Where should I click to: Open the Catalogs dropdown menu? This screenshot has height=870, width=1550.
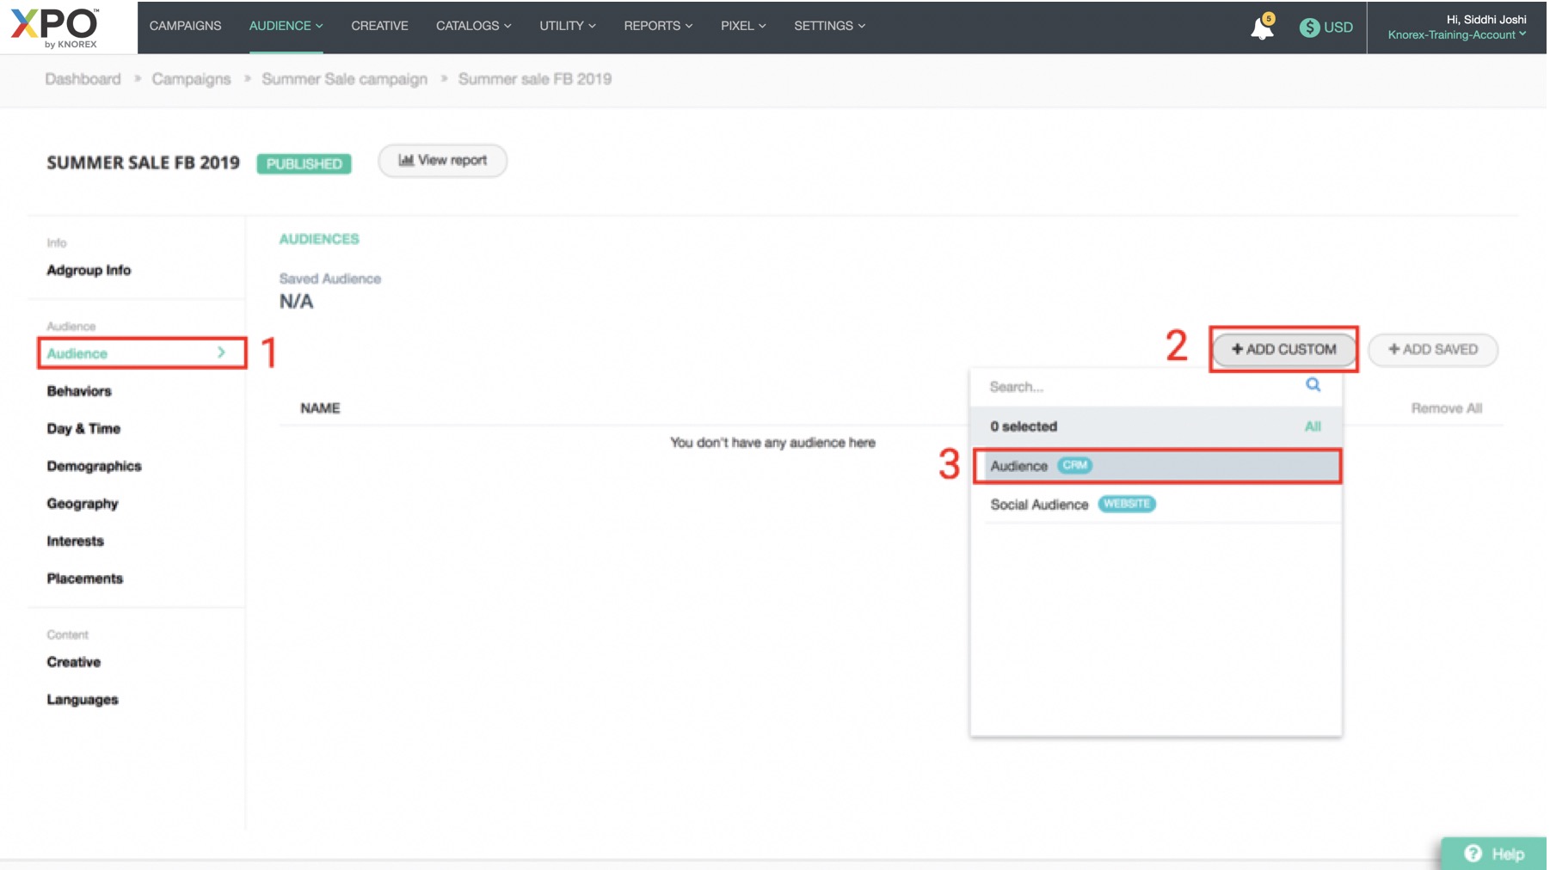473,26
